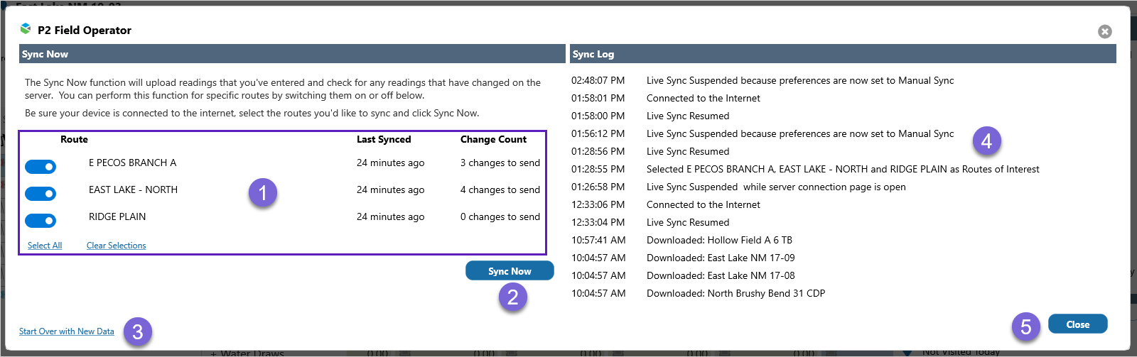Toggle off the E PECOS BRANCH A route
The width and height of the screenshot is (1137, 357).
(41, 167)
